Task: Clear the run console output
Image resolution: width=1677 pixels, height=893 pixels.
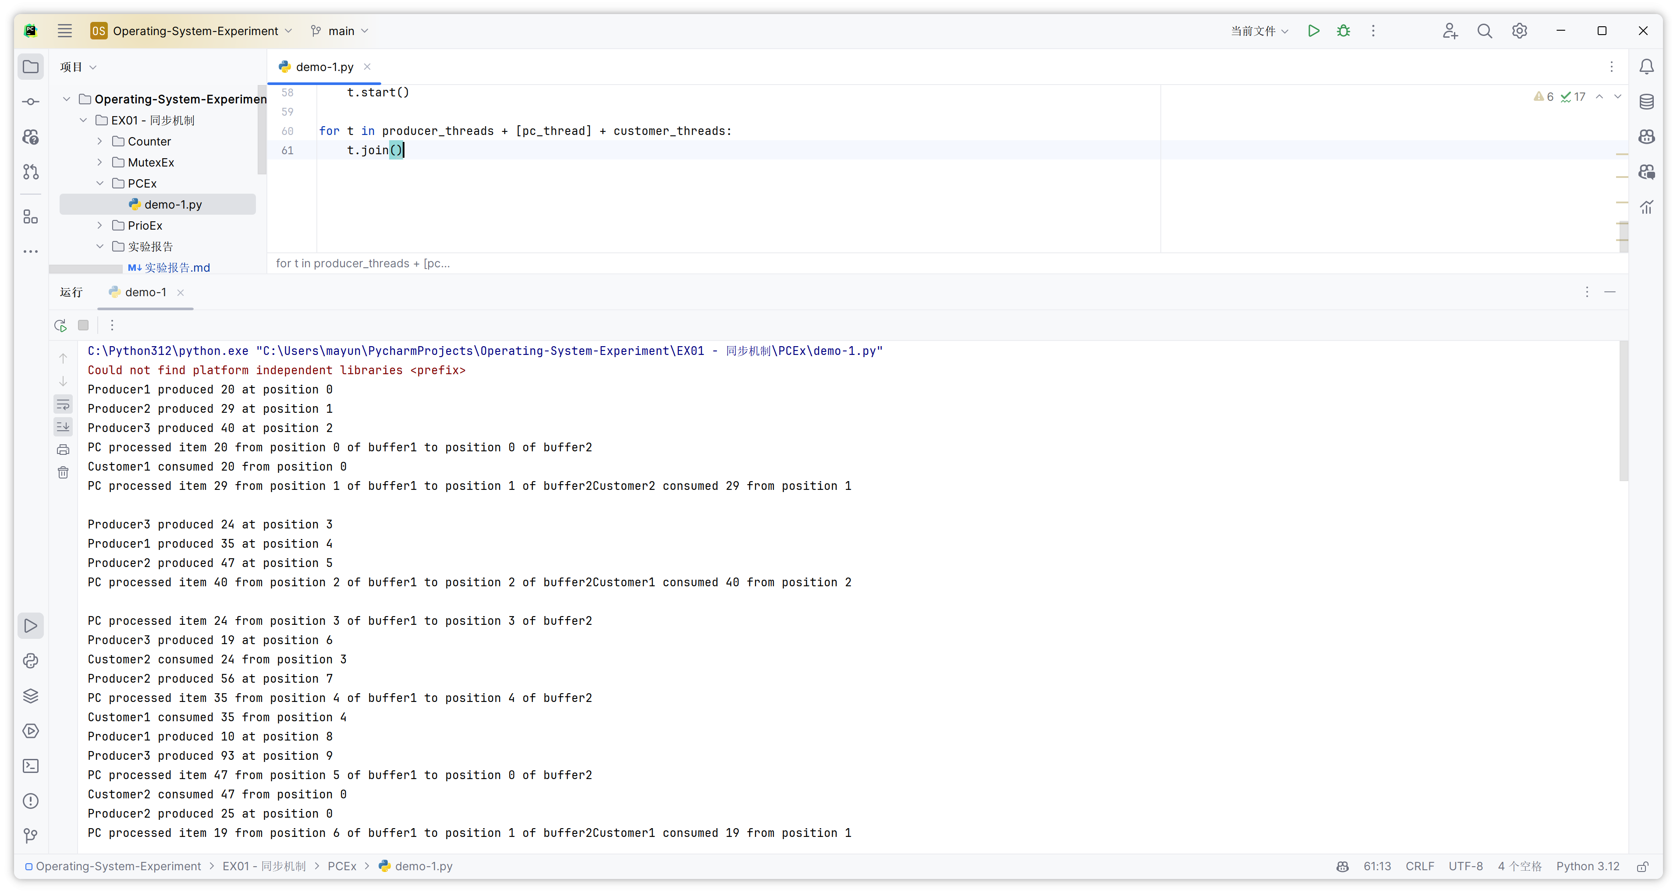Action: click(63, 472)
